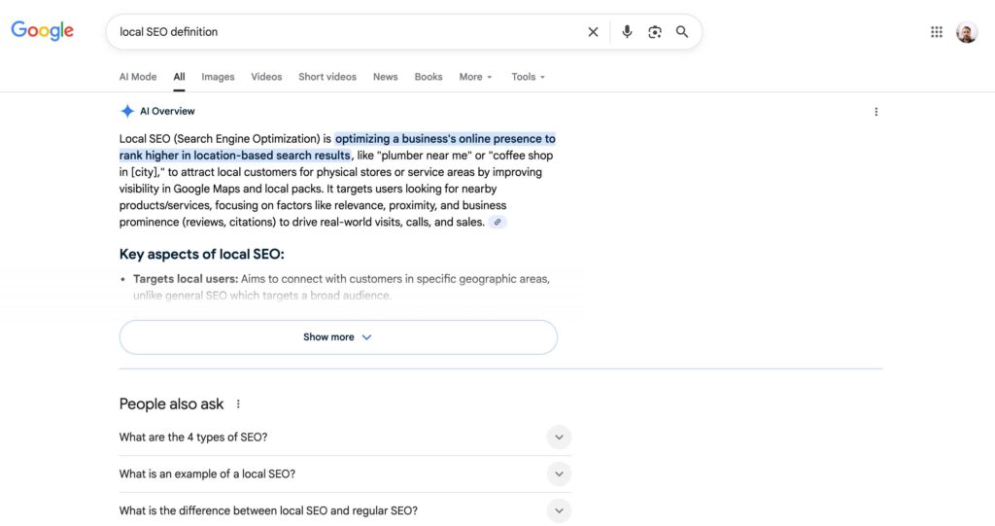
Task: Switch to Short videos tab
Action: pos(327,77)
